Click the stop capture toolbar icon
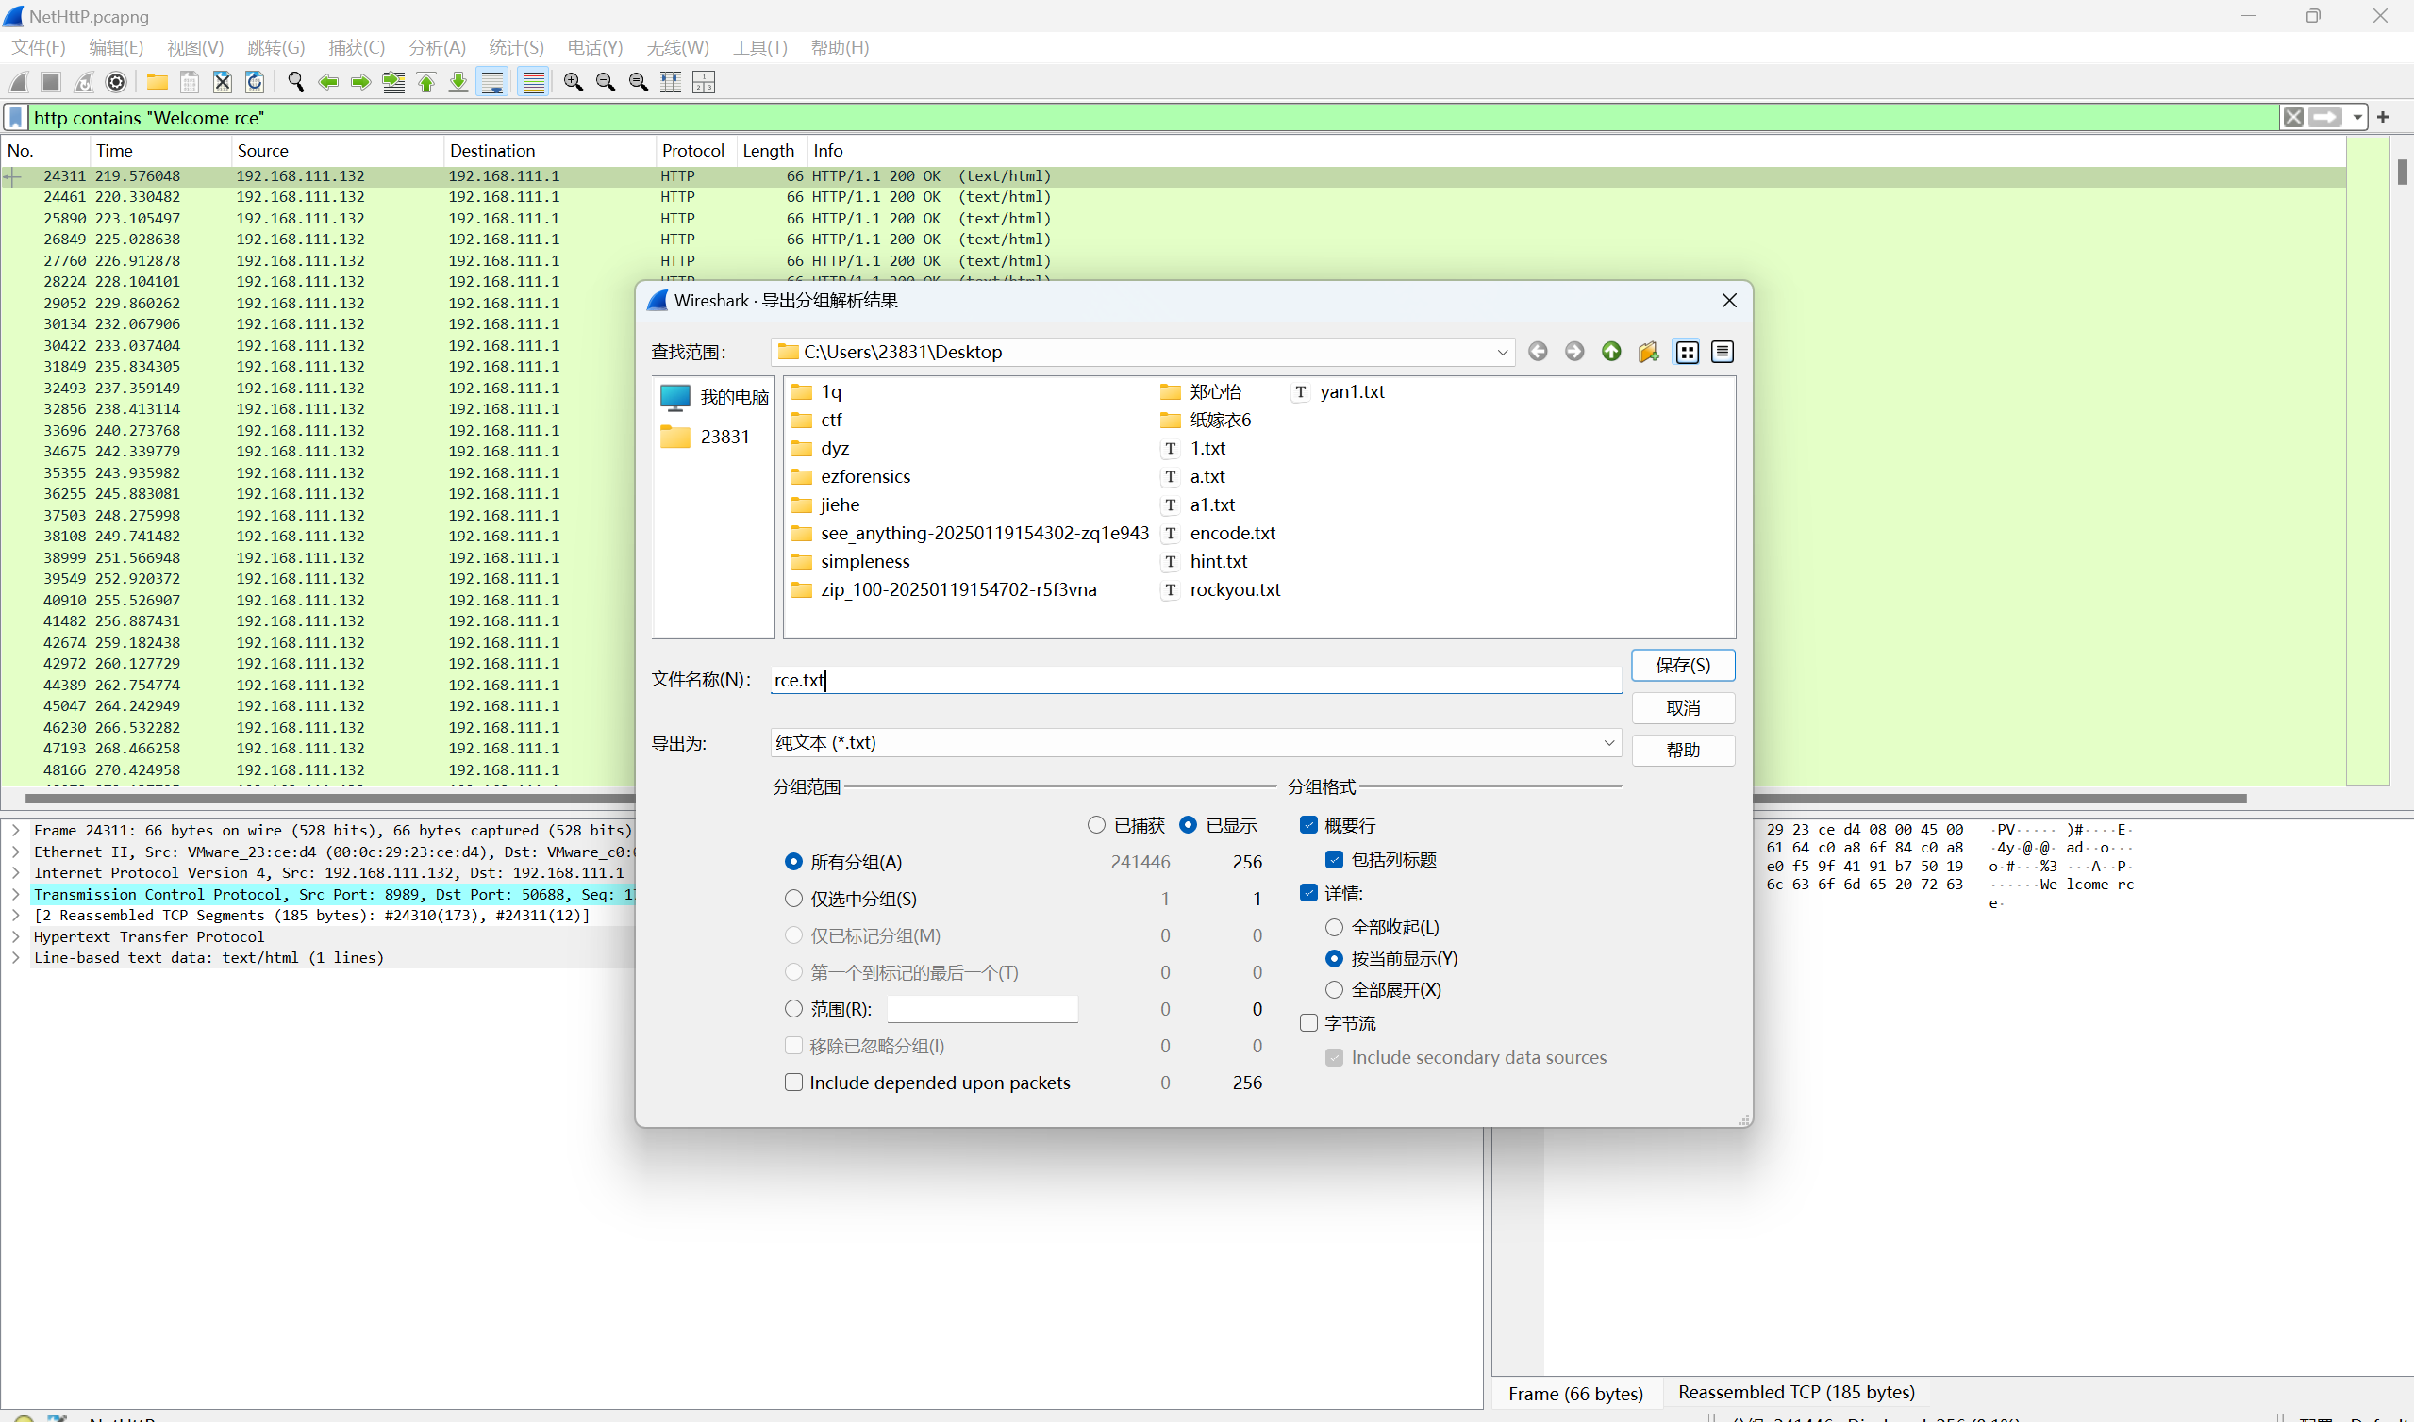Image resolution: width=2414 pixels, height=1422 pixels. (x=52, y=82)
